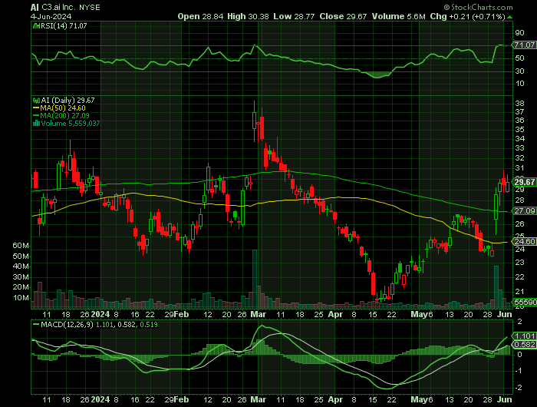The width and height of the screenshot is (537, 407).
Task: Click the 10M label on the volume axis
Action: coord(21,298)
